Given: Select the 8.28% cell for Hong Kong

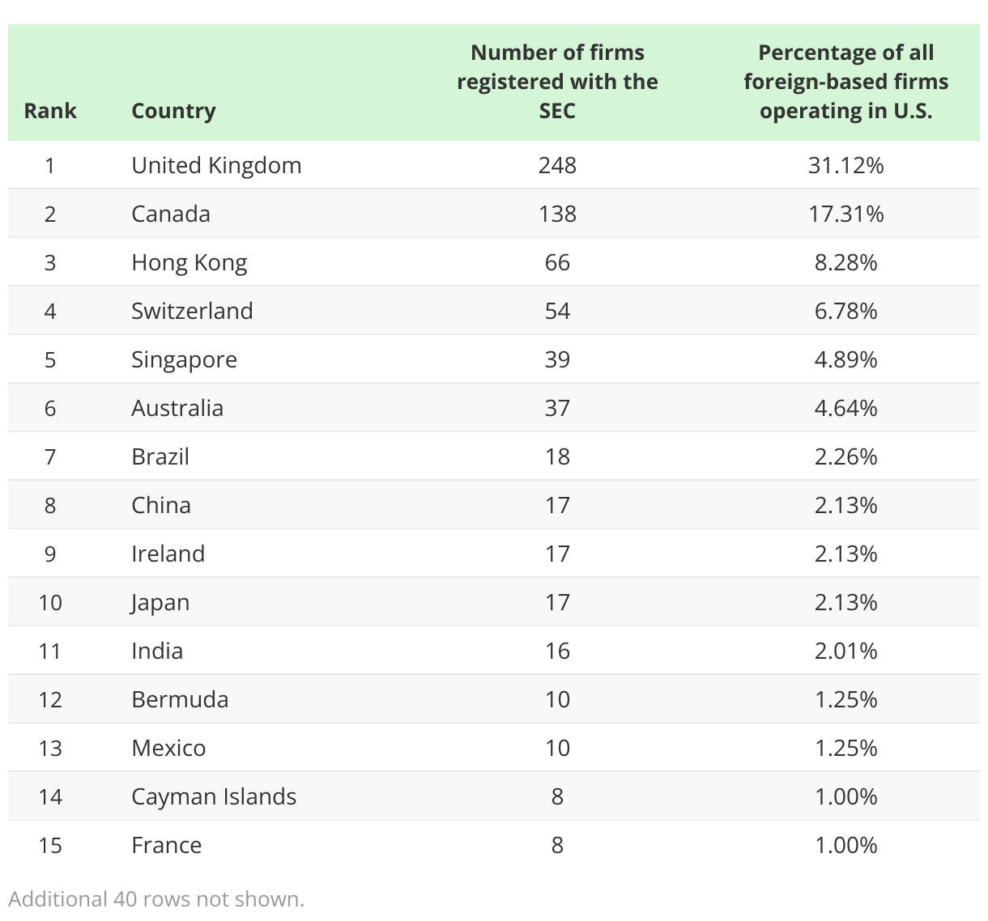Looking at the screenshot, I should pos(845,262).
